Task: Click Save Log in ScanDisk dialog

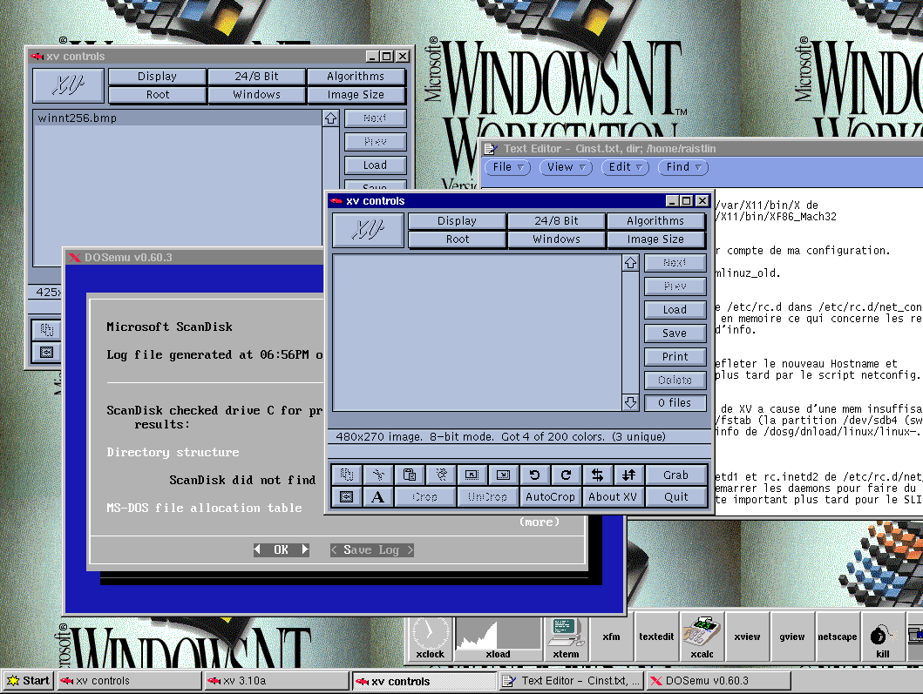Action: (x=371, y=550)
